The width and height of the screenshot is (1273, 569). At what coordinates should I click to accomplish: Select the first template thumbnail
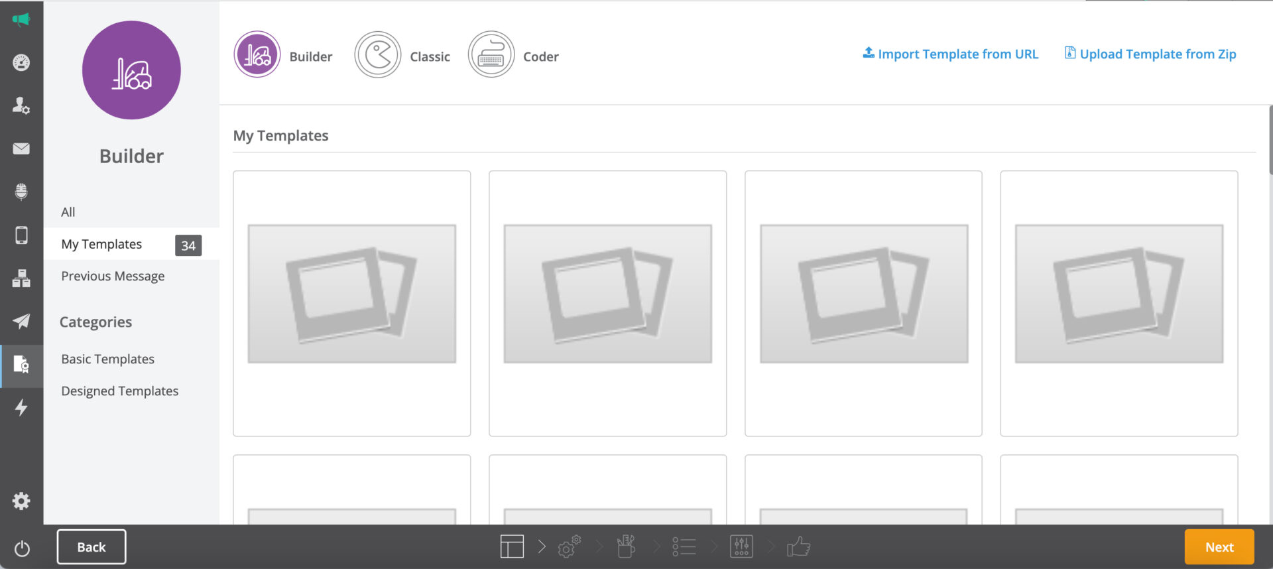[x=351, y=303]
